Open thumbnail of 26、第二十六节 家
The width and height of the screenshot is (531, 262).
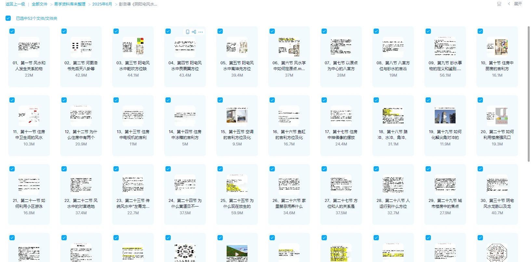(x=289, y=185)
